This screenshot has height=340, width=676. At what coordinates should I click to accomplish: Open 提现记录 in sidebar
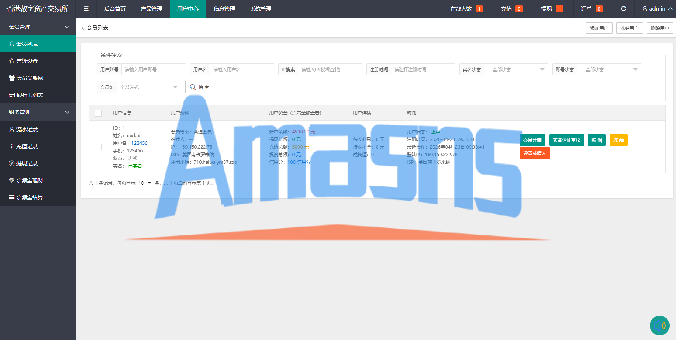(x=38, y=163)
